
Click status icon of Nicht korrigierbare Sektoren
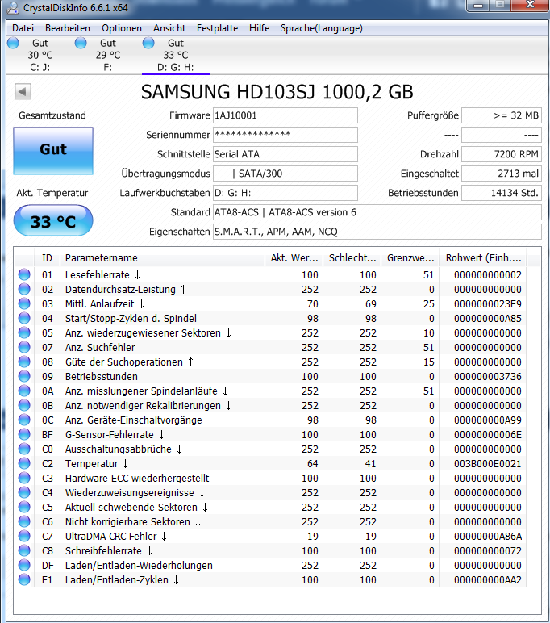pos(24,521)
